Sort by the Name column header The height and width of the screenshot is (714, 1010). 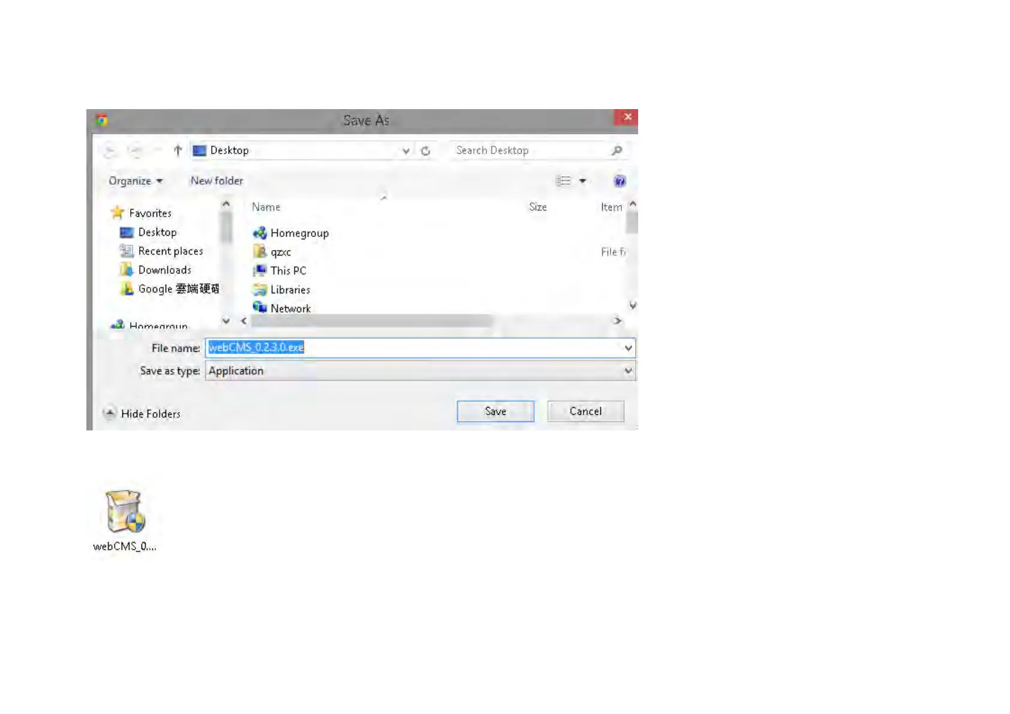[266, 207]
